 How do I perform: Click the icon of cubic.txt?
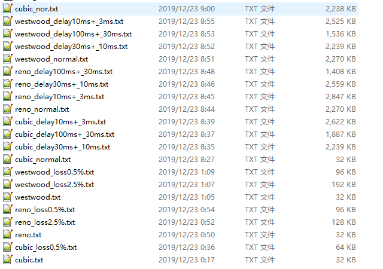click(x=8, y=259)
